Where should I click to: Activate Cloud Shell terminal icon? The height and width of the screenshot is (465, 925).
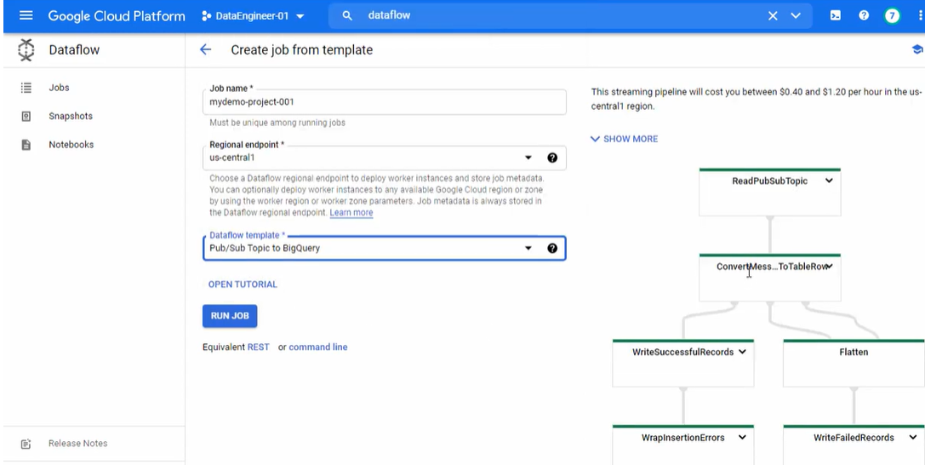[836, 16]
